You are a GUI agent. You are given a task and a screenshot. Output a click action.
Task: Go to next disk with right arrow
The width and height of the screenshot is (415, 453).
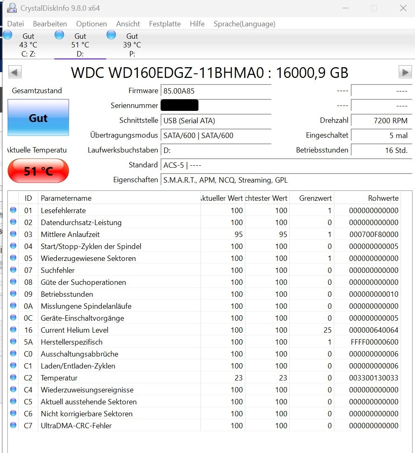[x=405, y=72]
